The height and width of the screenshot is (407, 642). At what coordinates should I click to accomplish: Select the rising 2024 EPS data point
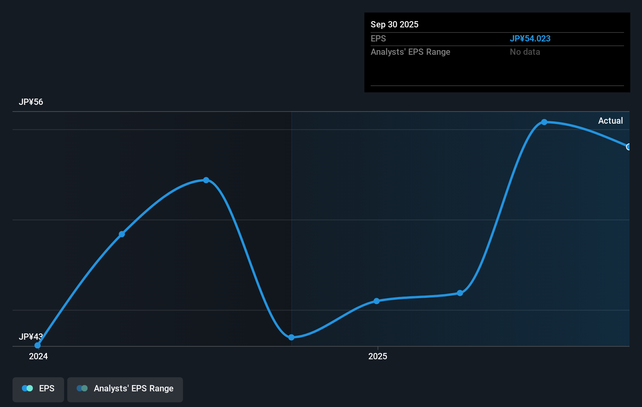(122, 234)
